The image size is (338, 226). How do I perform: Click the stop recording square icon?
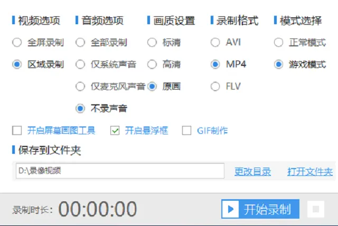click(x=316, y=209)
